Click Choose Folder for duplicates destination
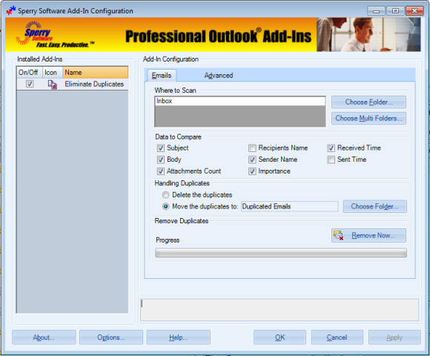This screenshot has width=430, height=356. 374,206
